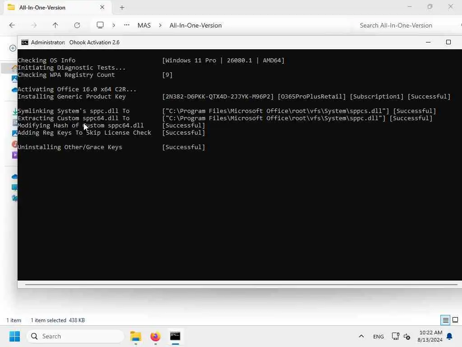Open muted volume tray icon

click(x=407, y=336)
